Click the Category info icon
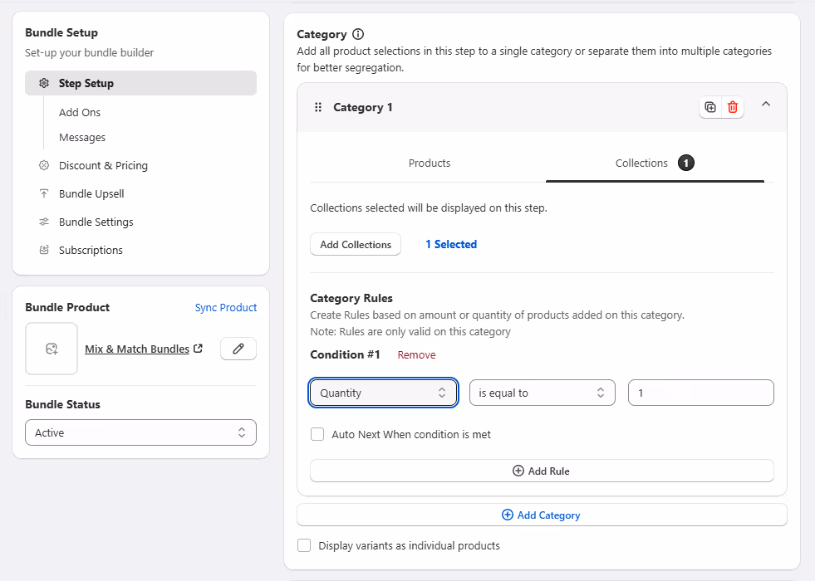The image size is (815, 581). click(358, 34)
